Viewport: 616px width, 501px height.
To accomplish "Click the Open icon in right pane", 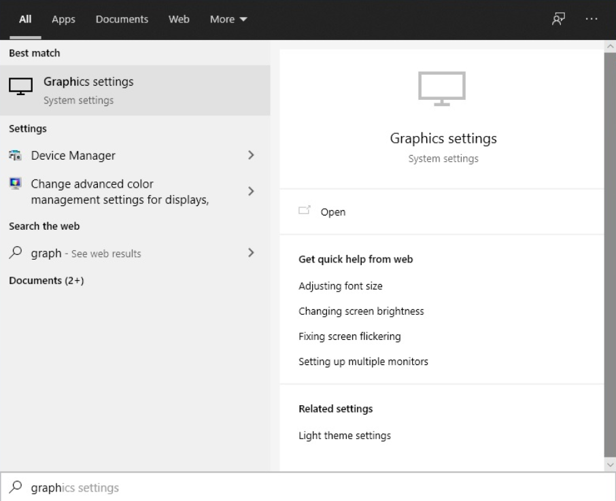I will point(305,211).
